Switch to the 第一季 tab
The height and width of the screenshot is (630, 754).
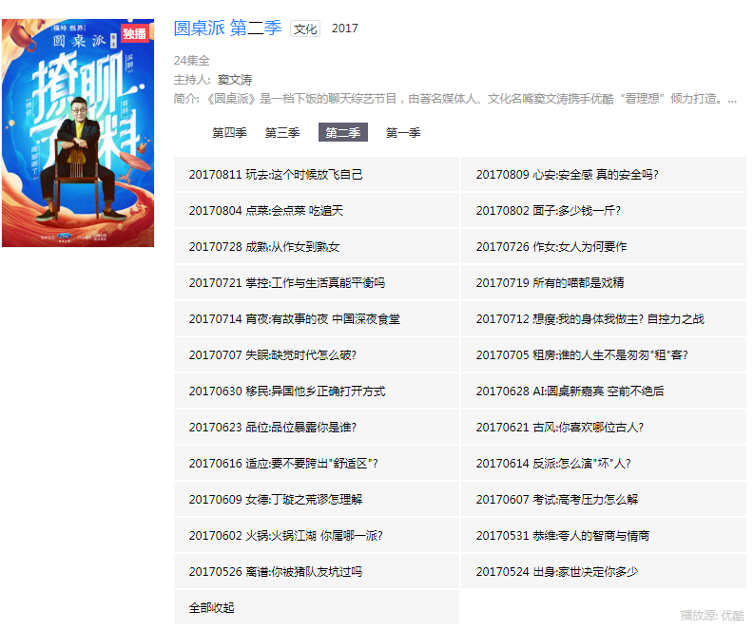[x=403, y=133]
